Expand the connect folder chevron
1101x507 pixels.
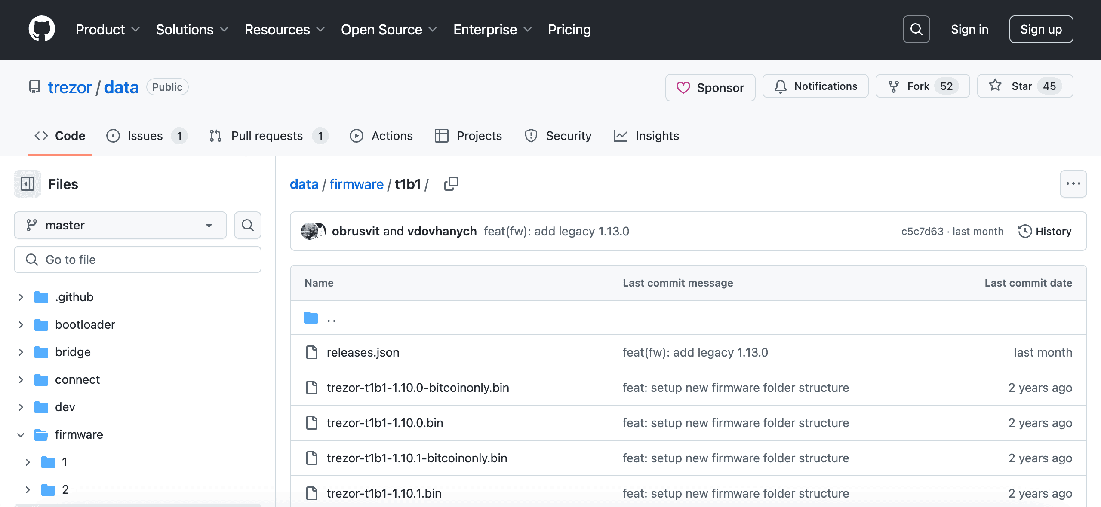(x=21, y=379)
